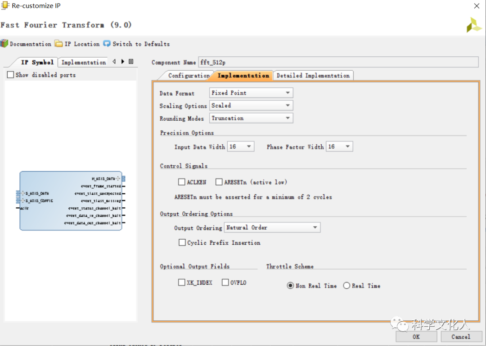Expand the Output Ordering dropdown

272,228
